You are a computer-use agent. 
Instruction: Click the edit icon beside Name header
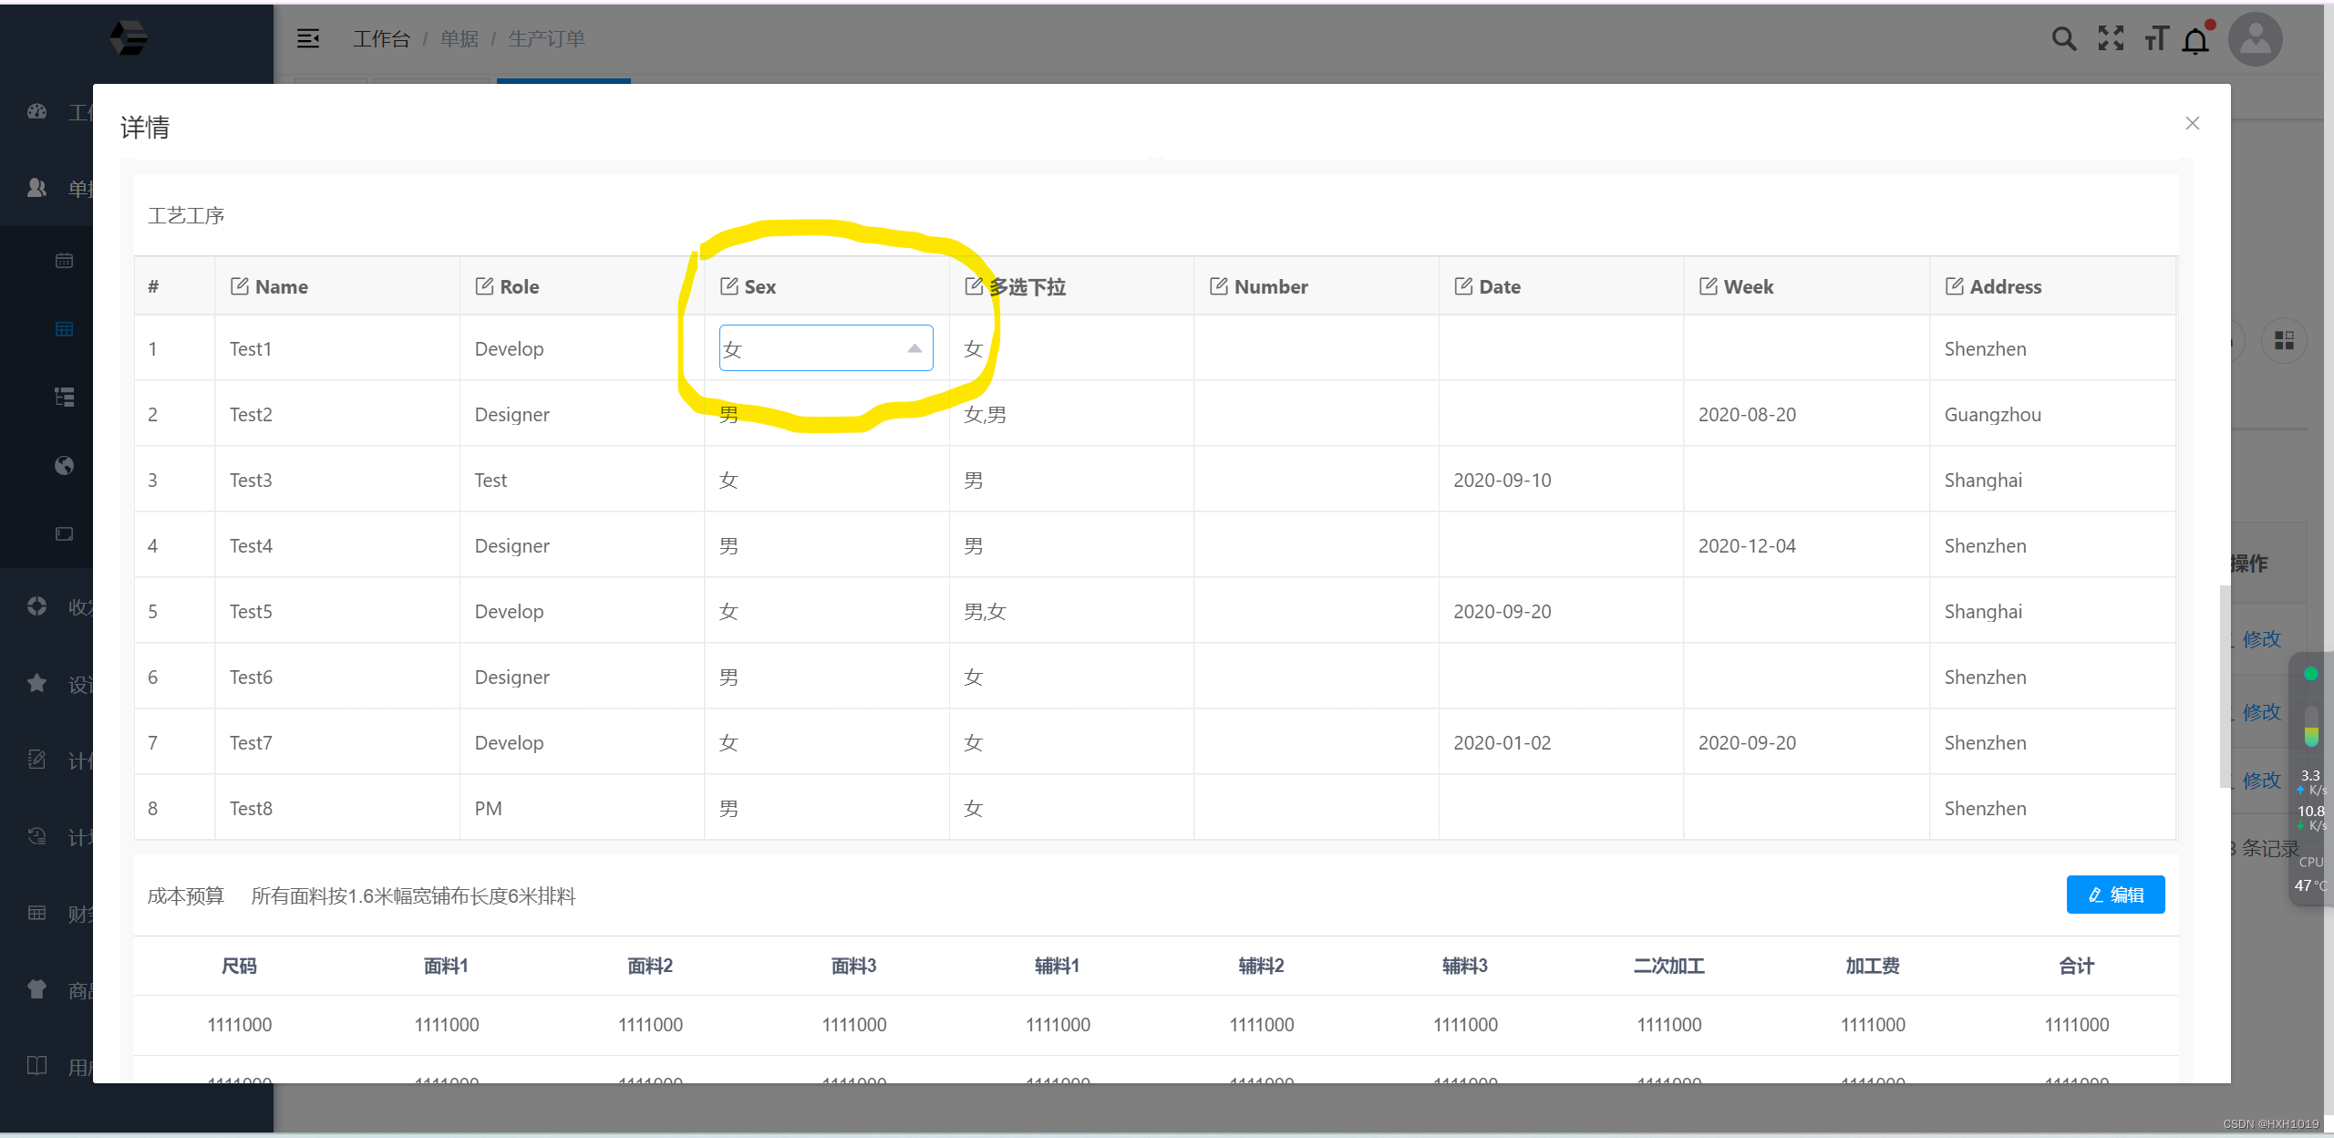click(x=239, y=286)
